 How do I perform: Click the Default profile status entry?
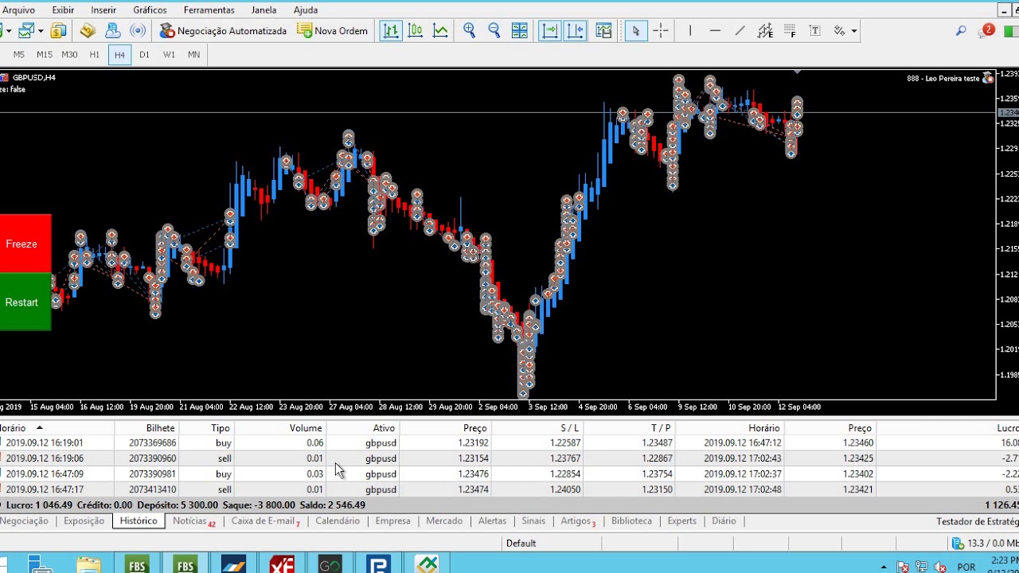[x=521, y=544]
